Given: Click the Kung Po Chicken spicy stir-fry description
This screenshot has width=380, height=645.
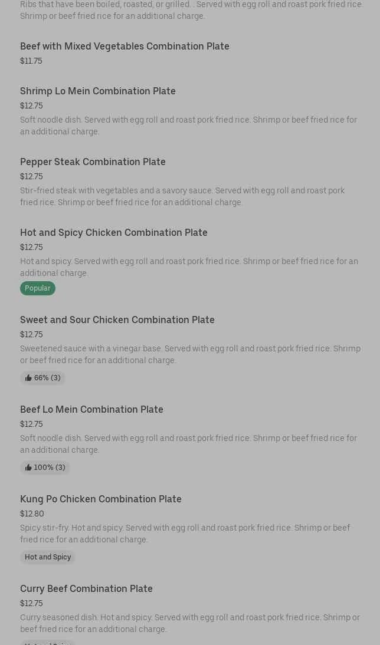Looking at the screenshot, I should pos(185,534).
